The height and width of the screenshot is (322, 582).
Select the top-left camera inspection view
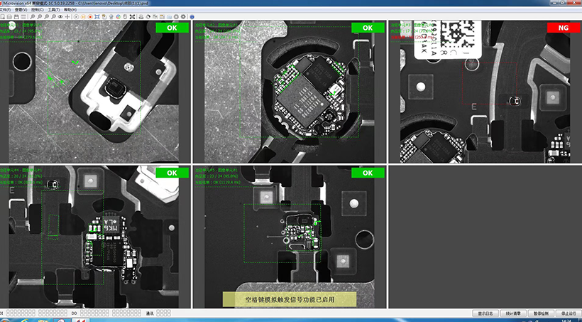pyautogui.click(x=96, y=92)
